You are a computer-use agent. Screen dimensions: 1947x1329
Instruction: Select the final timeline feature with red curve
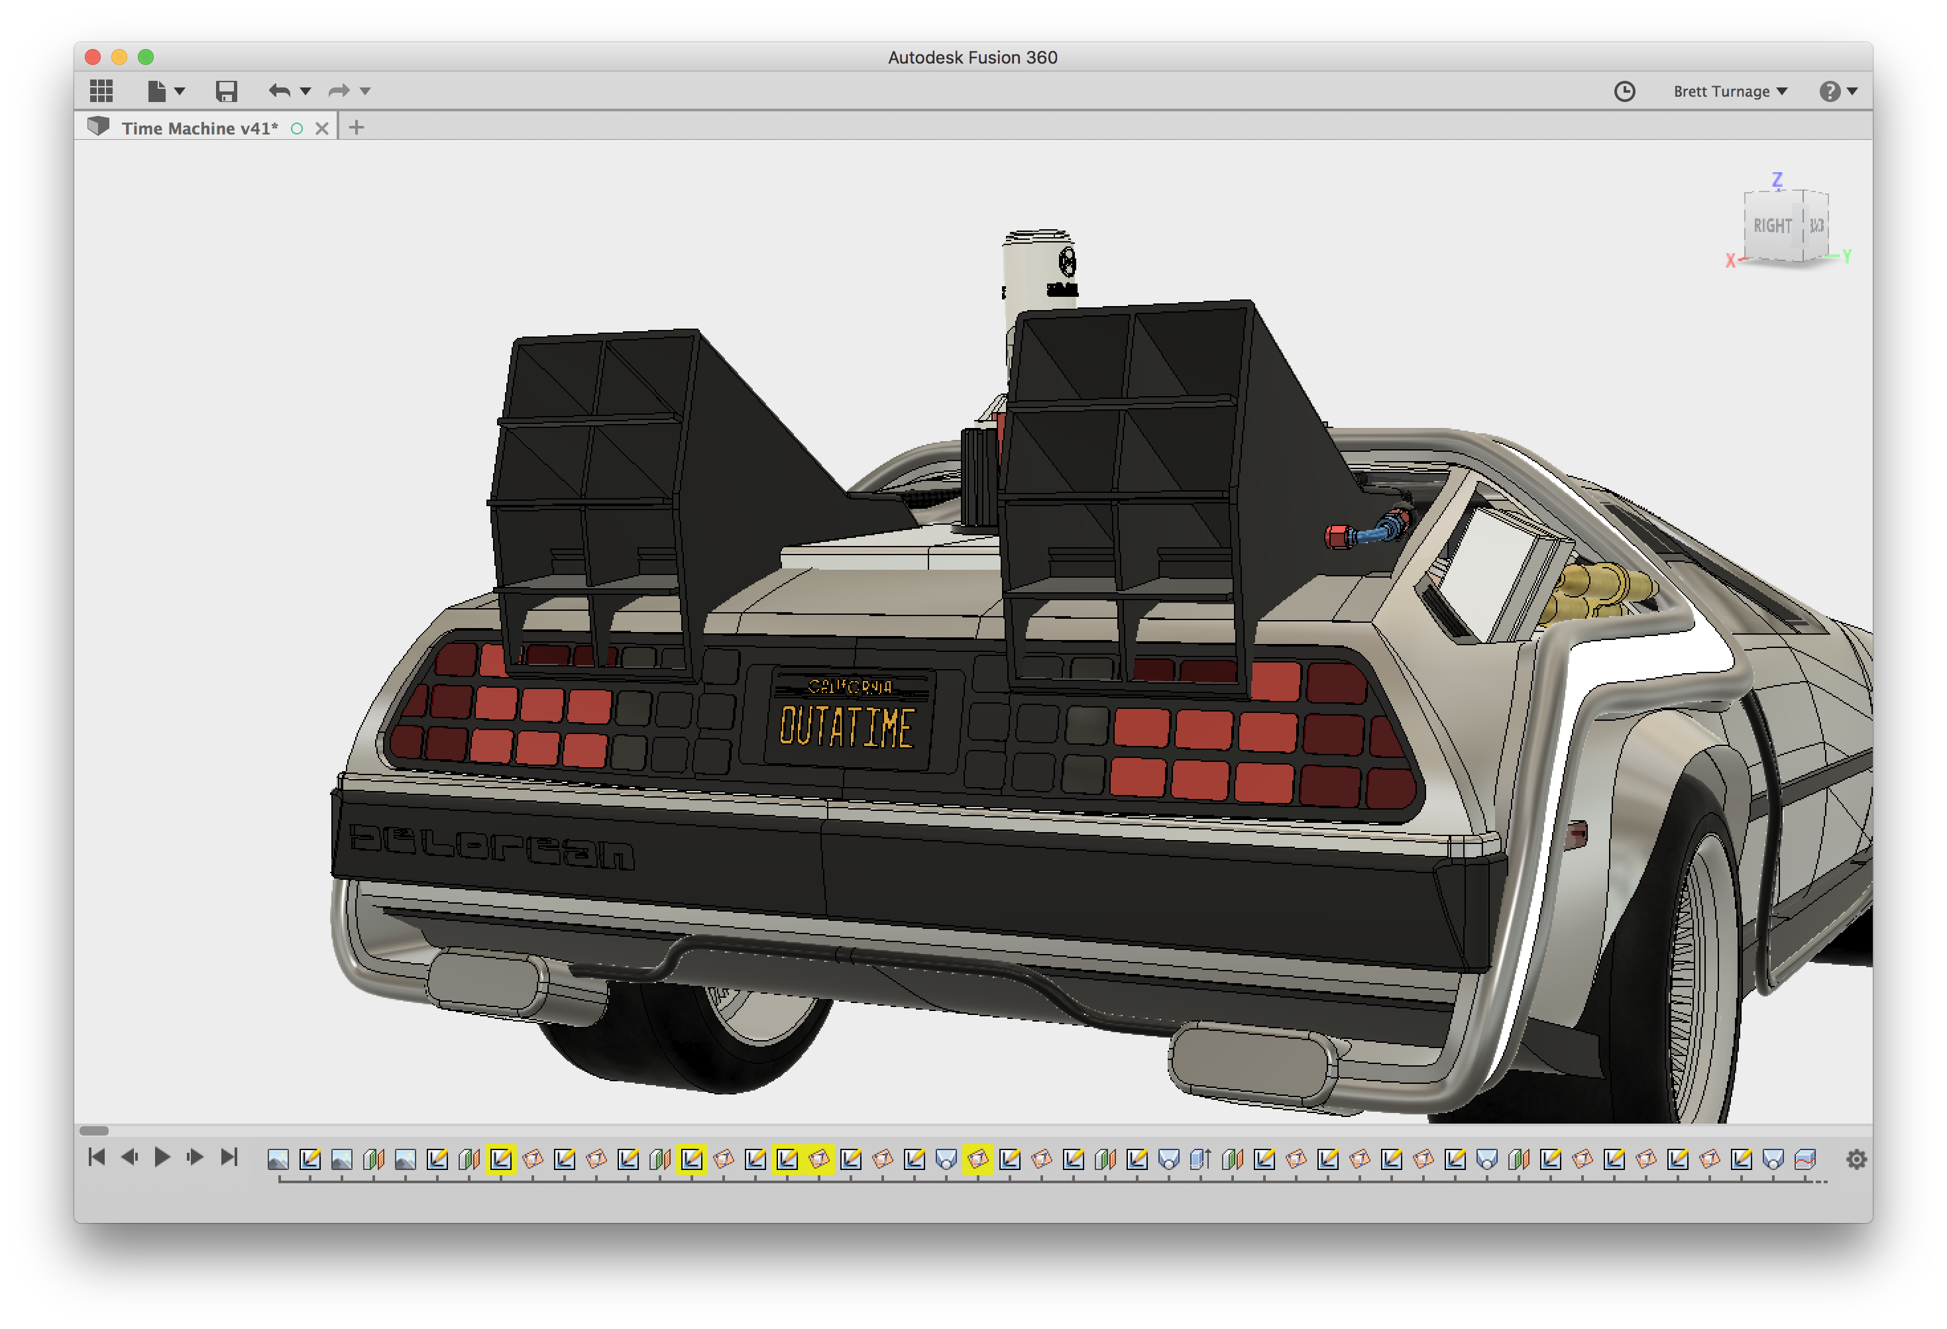(1805, 1159)
